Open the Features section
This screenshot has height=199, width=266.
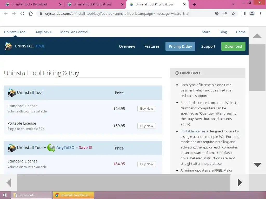click(152, 46)
